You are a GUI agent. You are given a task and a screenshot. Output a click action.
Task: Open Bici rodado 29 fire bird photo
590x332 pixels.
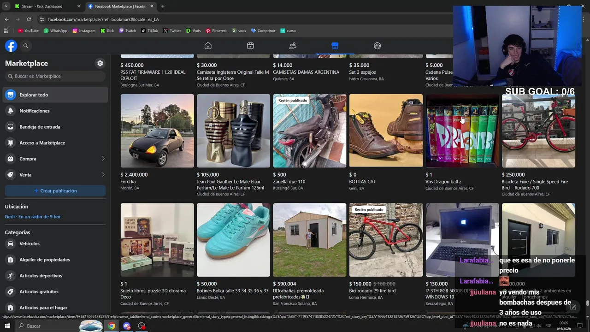pyautogui.click(x=386, y=240)
